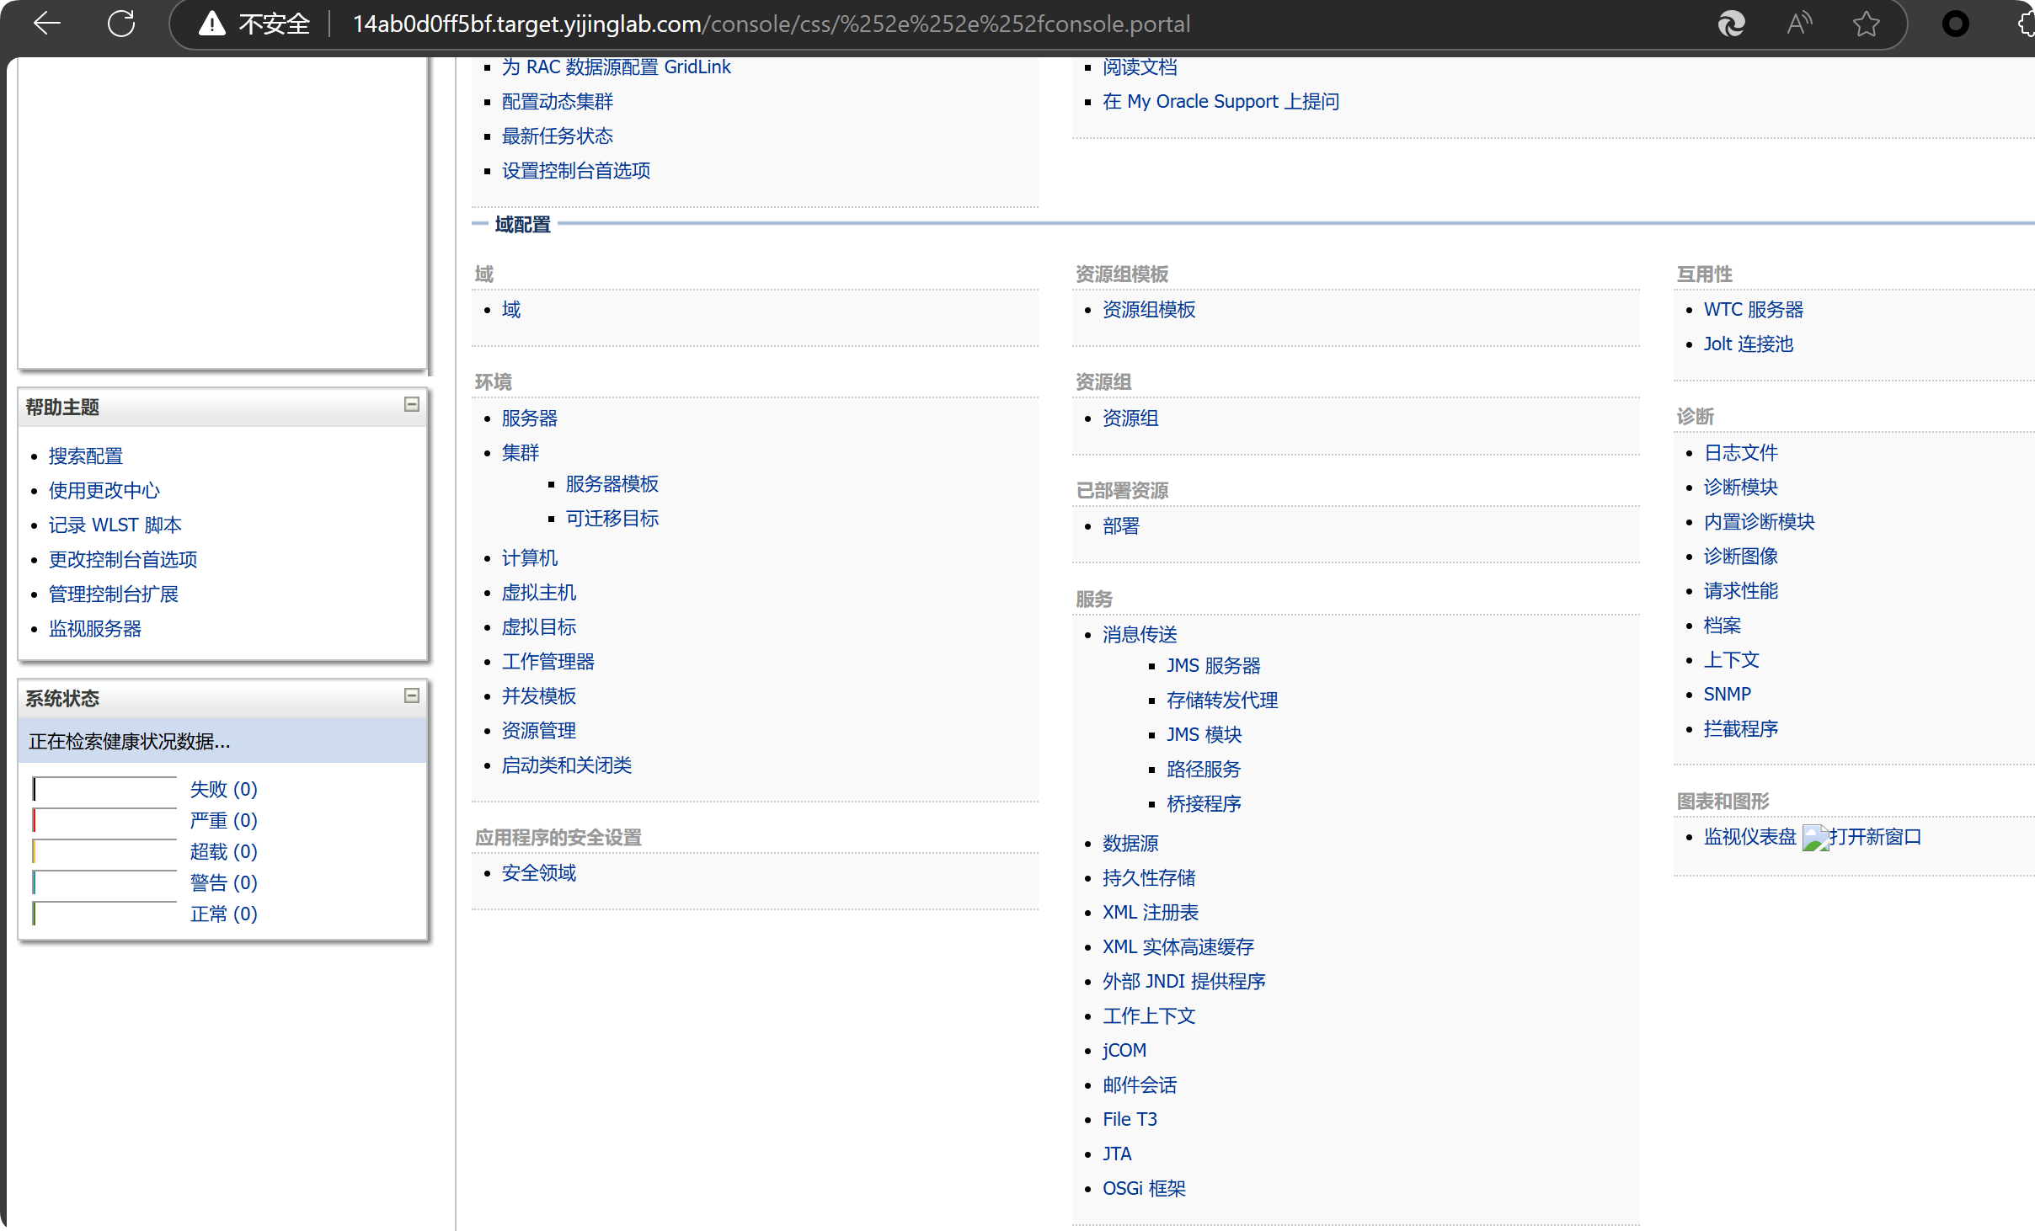The height and width of the screenshot is (1231, 2035).
Task: Open 监视仪表盘 link
Action: pyautogui.click(x=1749, y=836)
